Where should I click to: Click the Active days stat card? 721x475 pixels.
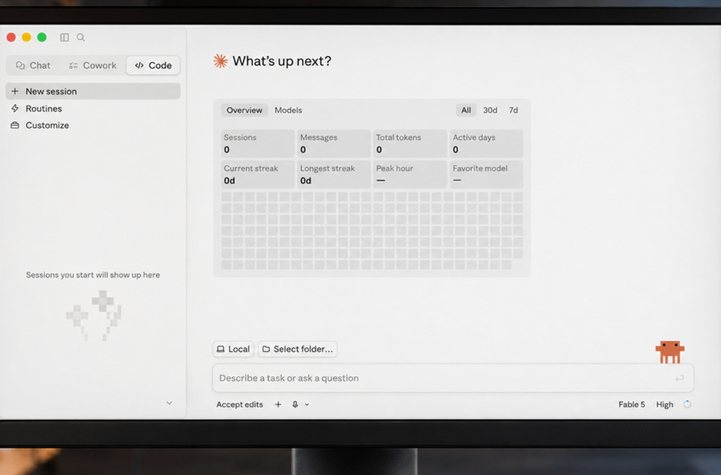(x=486, y=143)
